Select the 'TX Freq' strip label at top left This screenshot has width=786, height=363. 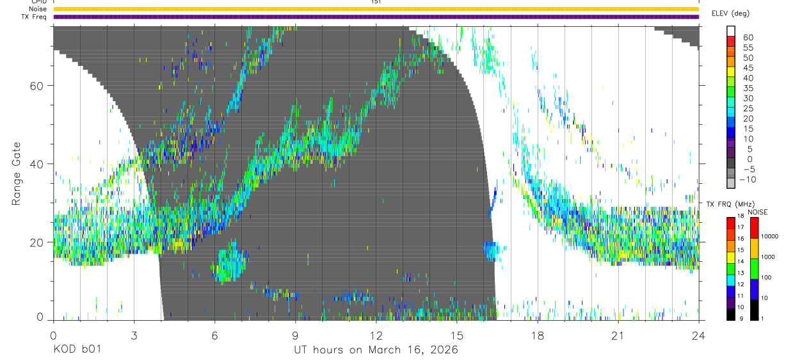tap(35, 17)
